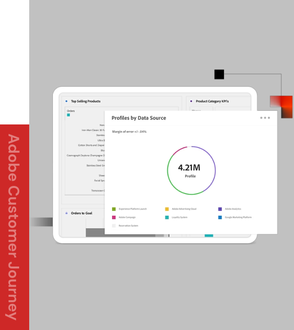Click the Loyalty System teal swatch
Screen dimensions: 294x330
point(167,218)
